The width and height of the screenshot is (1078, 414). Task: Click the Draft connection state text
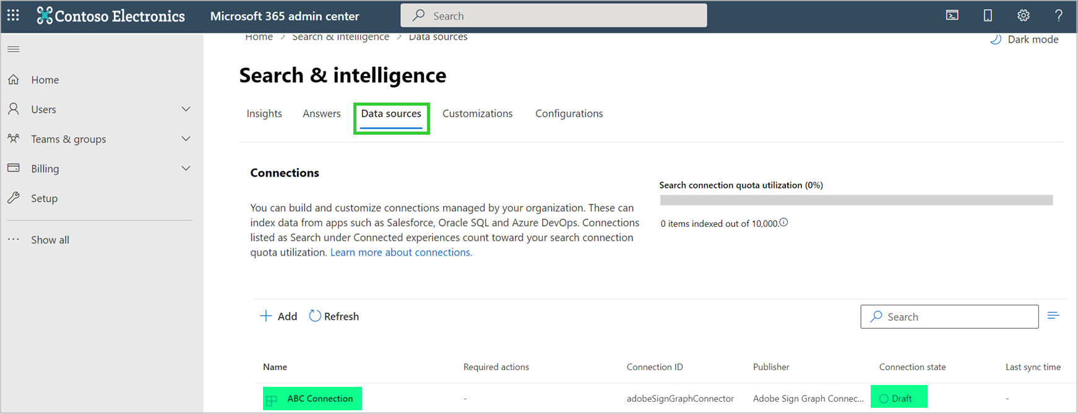click(902, 399)
